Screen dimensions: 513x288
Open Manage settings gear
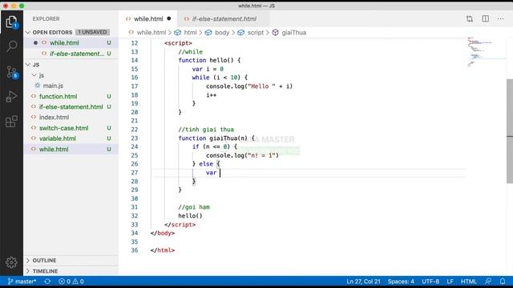click(x=11, y=262)
